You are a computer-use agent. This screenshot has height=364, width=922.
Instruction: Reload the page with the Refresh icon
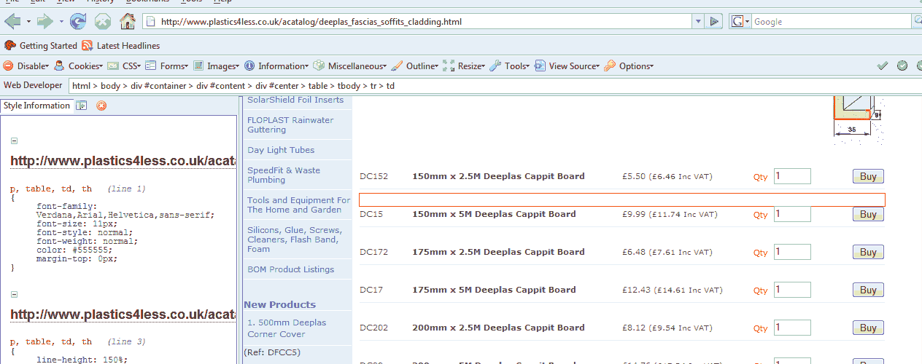(x=77, y=21)
